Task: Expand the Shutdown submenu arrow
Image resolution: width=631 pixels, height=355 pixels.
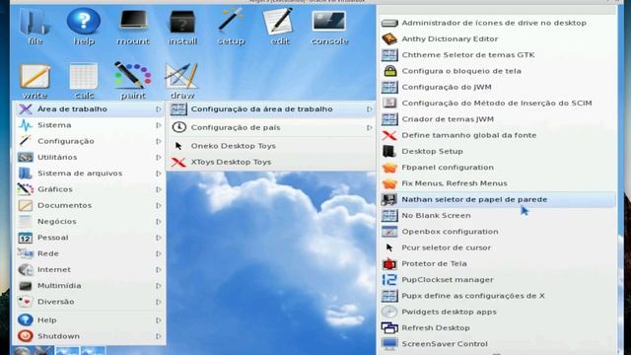Action: click(x=159, y=336)
